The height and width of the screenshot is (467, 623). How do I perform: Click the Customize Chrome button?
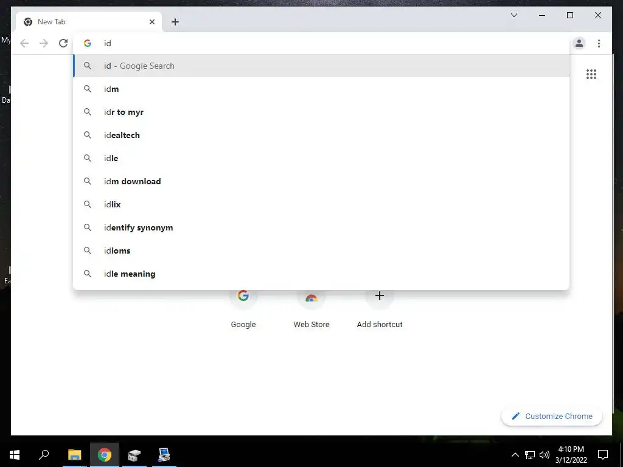pyautogui.click(x=552, y=416)
